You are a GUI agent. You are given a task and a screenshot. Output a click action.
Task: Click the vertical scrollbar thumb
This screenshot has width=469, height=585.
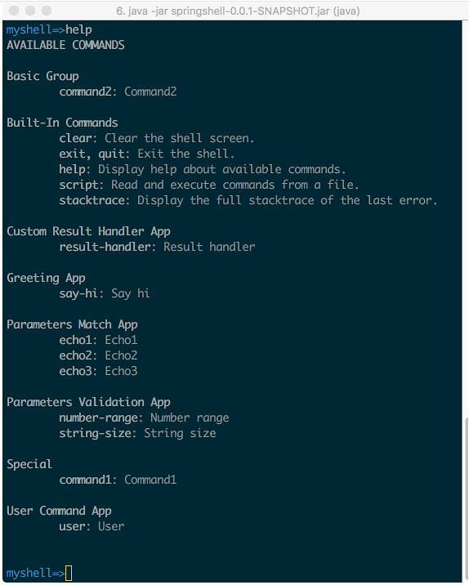point(466,500)
